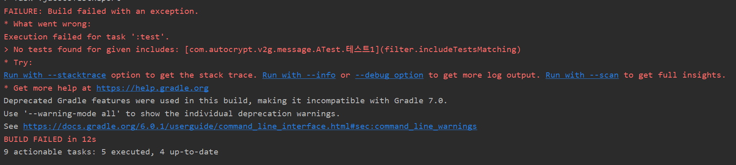Screen dimensions: 736x165
Task: Open the '--debug option' link
Action: pyautogui.click(x=389, y=75)
